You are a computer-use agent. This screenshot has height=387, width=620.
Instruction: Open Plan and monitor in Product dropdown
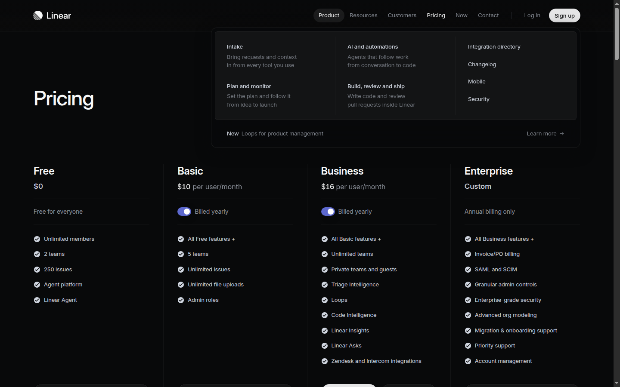tap(259, 95)
